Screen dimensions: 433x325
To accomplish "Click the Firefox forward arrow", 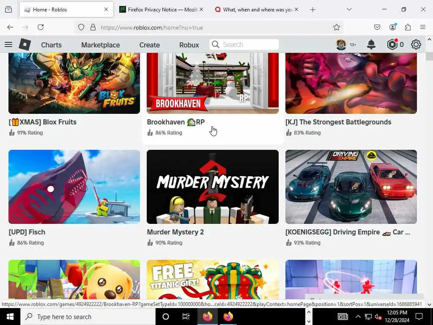I will 25,27.
